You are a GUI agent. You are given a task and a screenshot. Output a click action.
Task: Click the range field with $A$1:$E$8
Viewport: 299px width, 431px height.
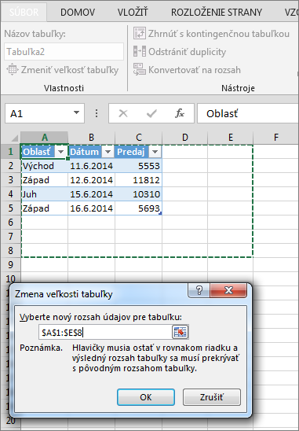(x=105, y=333)
